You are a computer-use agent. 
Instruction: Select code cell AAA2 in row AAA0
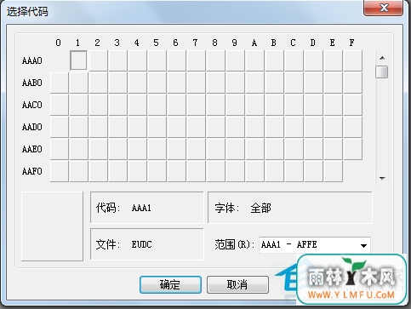[x=98, y=60]
